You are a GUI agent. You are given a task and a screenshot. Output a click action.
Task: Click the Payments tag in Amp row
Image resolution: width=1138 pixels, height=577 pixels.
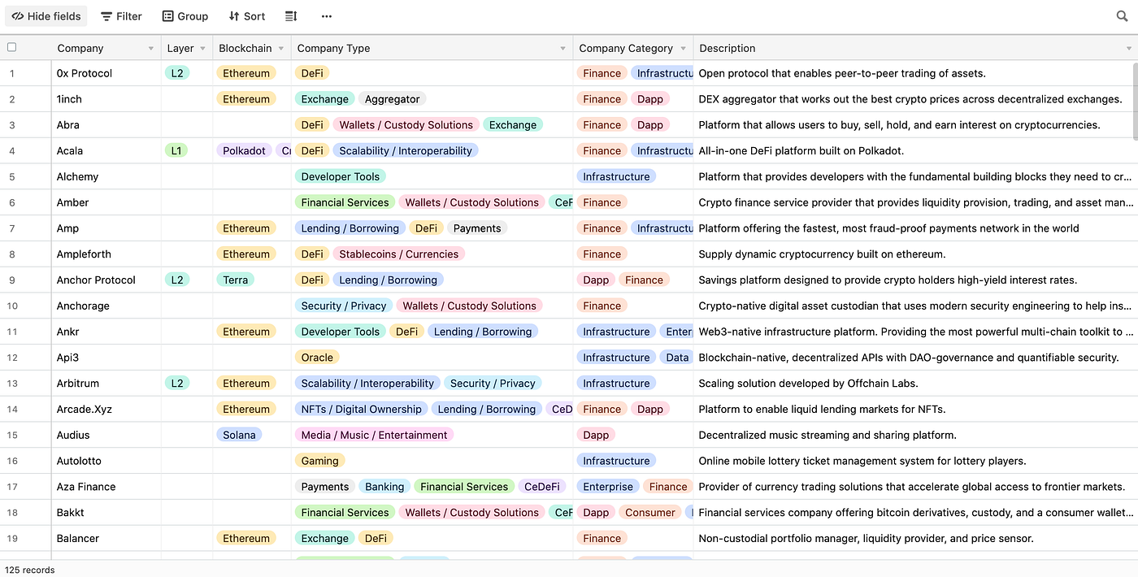477,228
